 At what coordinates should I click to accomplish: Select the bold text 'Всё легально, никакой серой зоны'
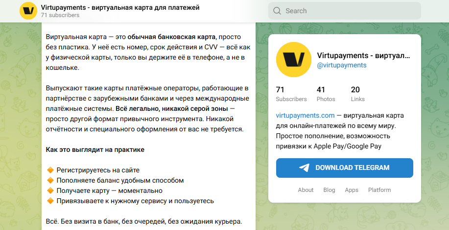coord(172,109)
